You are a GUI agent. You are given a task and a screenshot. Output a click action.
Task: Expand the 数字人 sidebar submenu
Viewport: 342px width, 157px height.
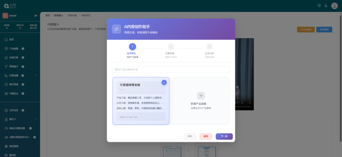(x=36, y=119)
